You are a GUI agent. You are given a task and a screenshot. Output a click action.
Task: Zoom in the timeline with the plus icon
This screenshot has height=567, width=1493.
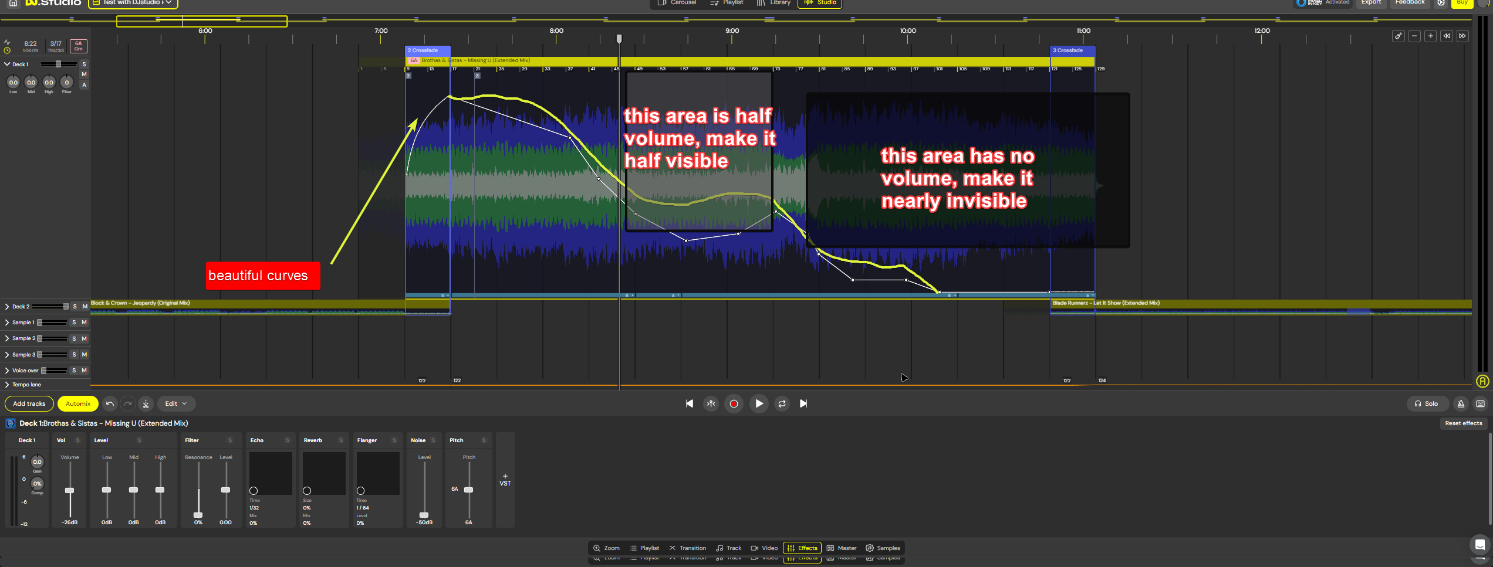click(x=1431, y=36)
